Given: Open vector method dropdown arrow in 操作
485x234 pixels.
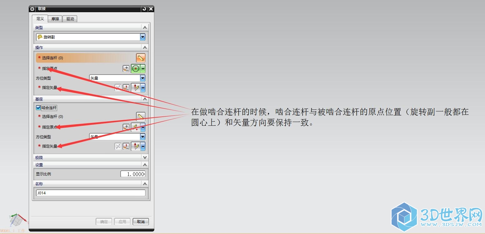Looking at the screenshot, I should [143, 88].
